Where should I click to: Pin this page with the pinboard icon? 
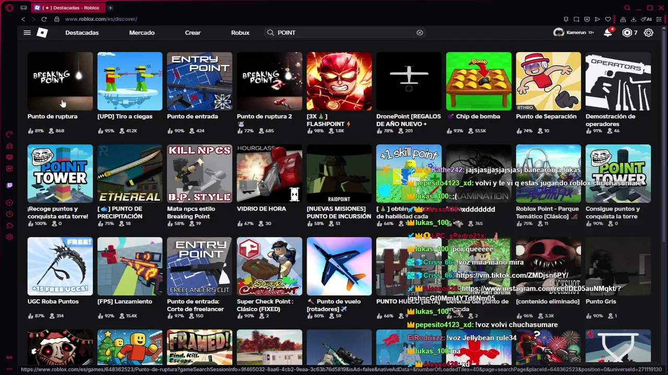click(x=566, y=19)
